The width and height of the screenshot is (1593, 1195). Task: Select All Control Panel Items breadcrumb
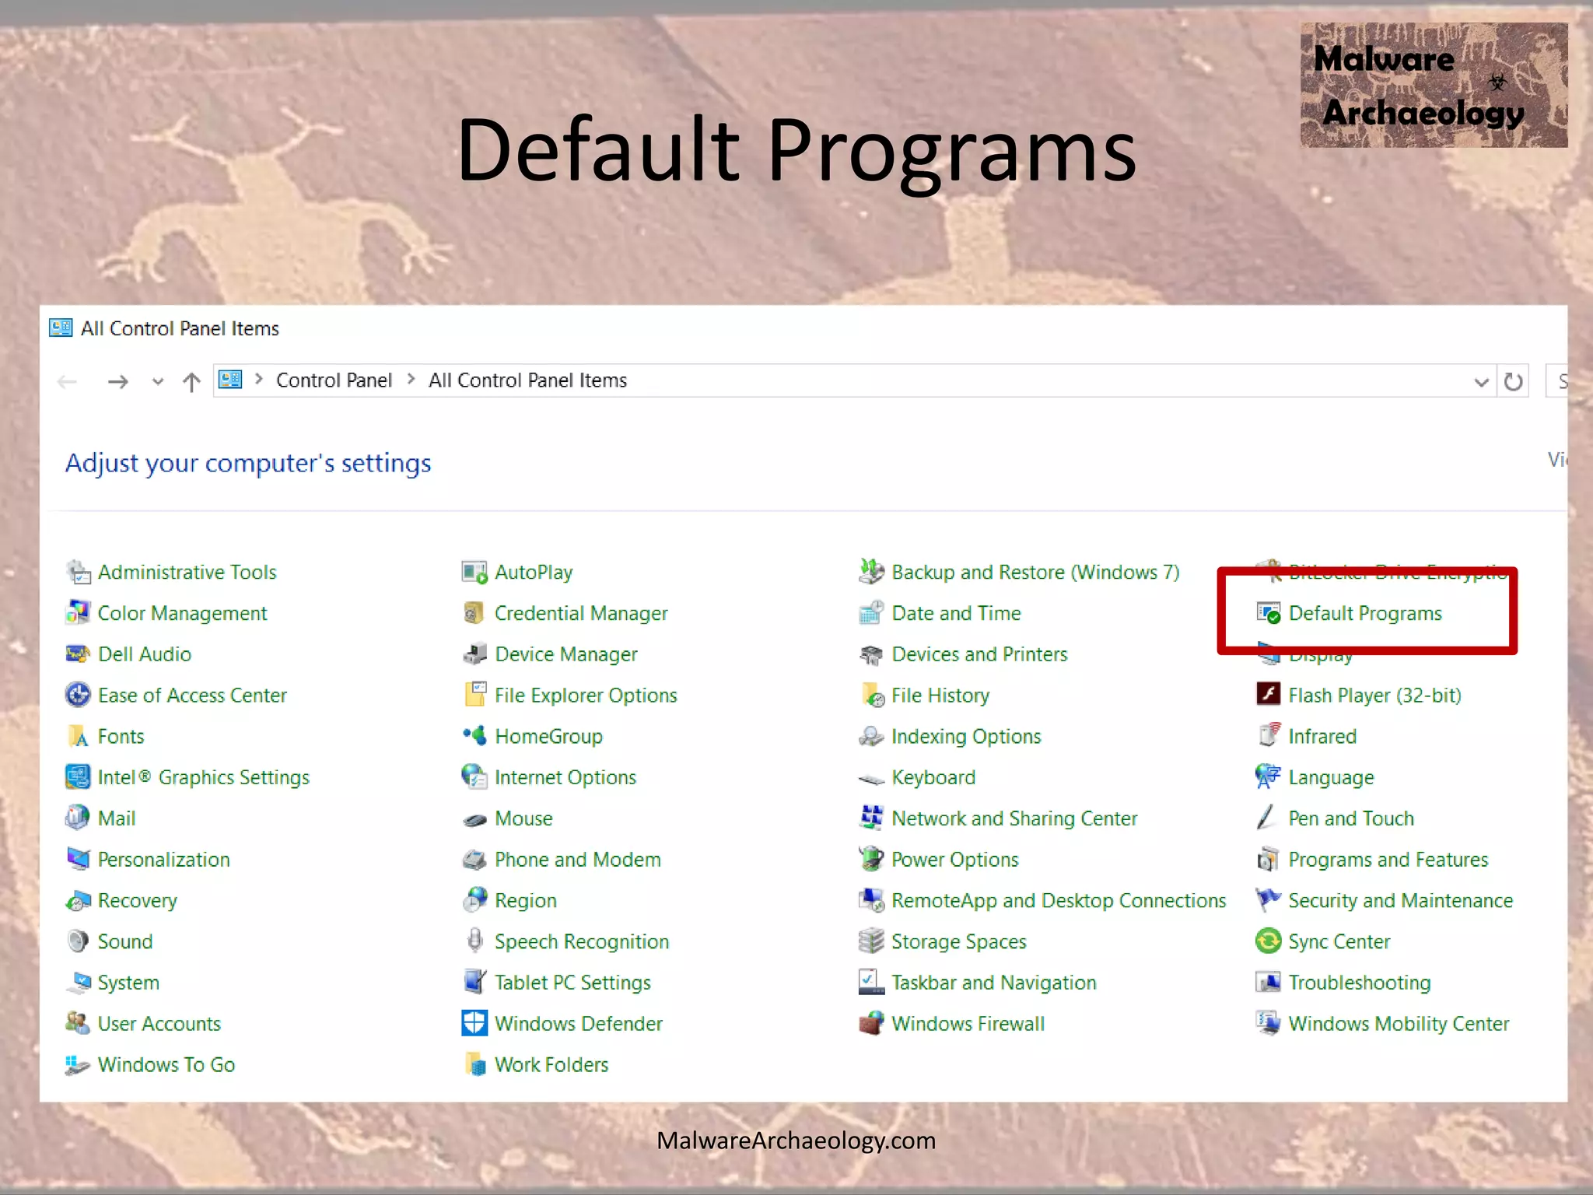[527, 380]
